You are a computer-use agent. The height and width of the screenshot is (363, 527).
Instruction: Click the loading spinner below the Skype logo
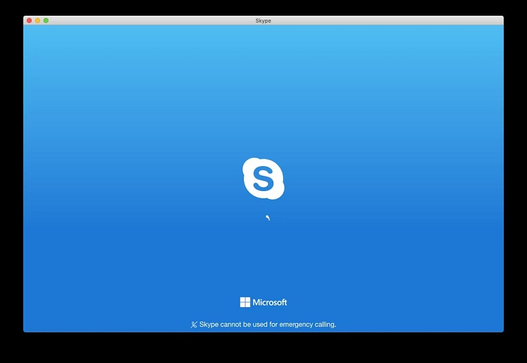pyautogui.click(x=268, y=218)
